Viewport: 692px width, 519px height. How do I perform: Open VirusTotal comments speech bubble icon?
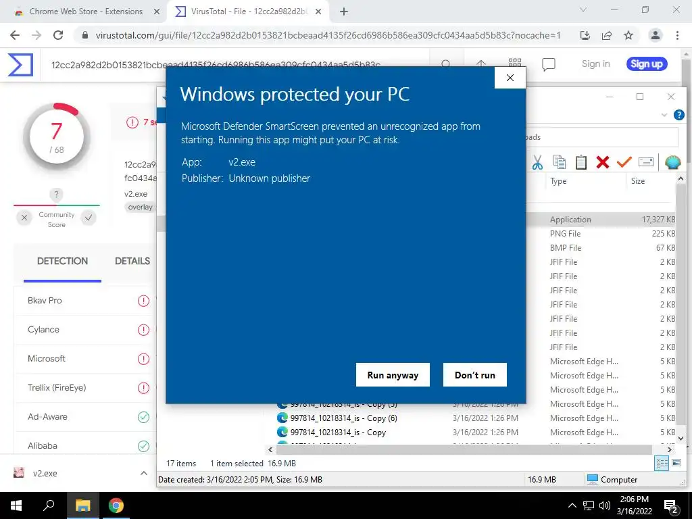tap(549, 64)
